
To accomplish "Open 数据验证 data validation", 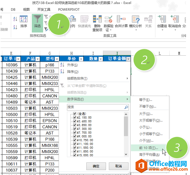I will coord(108,23).
